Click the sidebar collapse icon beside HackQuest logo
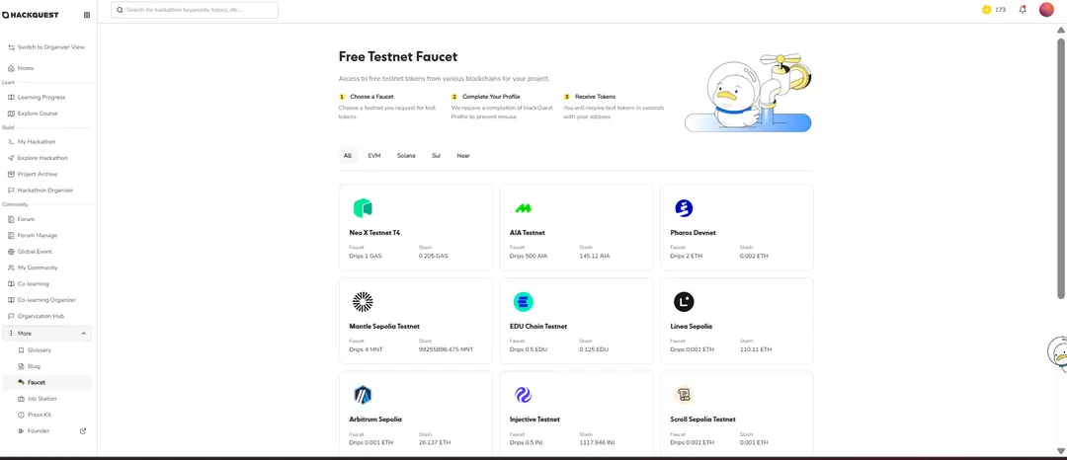Viewport: 1067px width, 460px height. [86, 15]
